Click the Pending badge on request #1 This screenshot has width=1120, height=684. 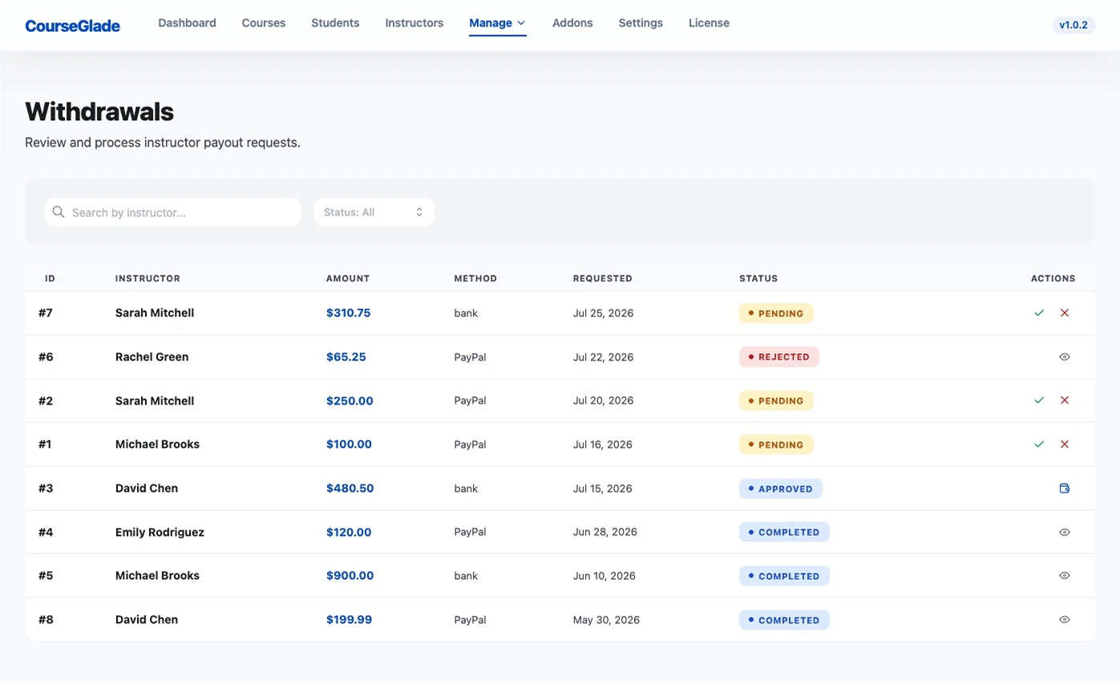coord(776,445)
